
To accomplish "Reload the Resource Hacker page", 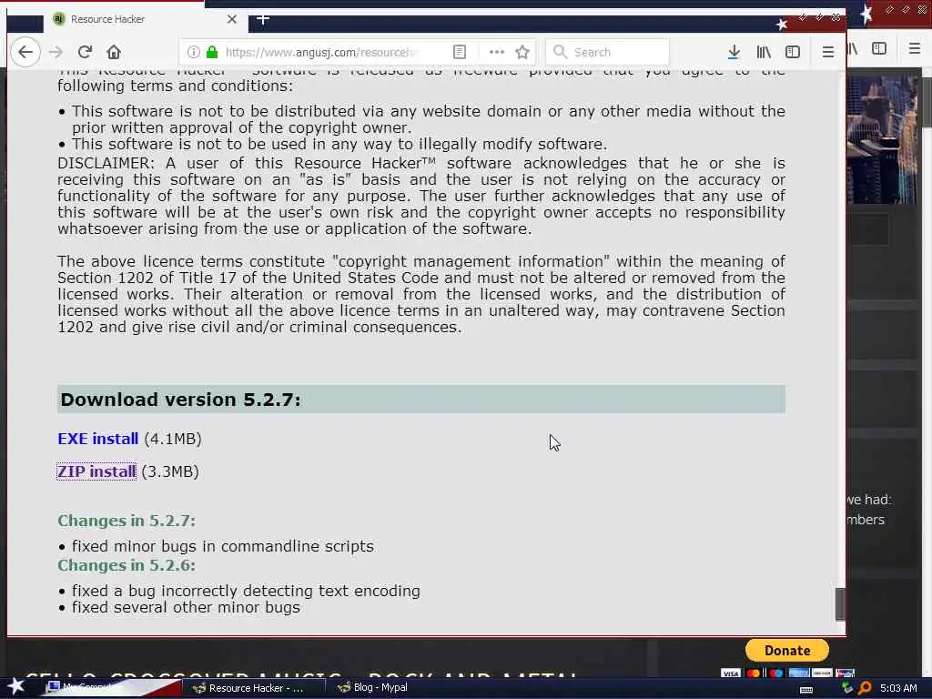I will (85, 52).
